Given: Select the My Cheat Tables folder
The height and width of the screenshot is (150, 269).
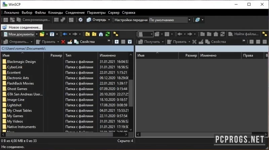Looking at the screenshot, I should click(20, 110).
